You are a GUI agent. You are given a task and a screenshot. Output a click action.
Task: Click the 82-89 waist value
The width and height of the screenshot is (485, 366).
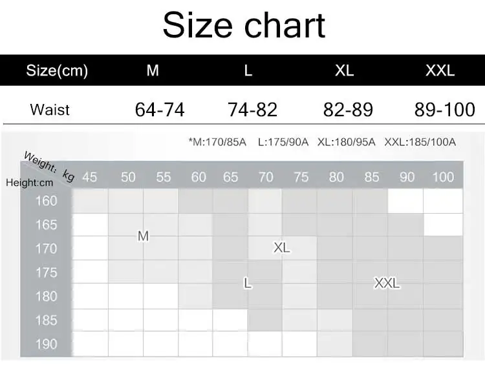click(x=348, y=110)
